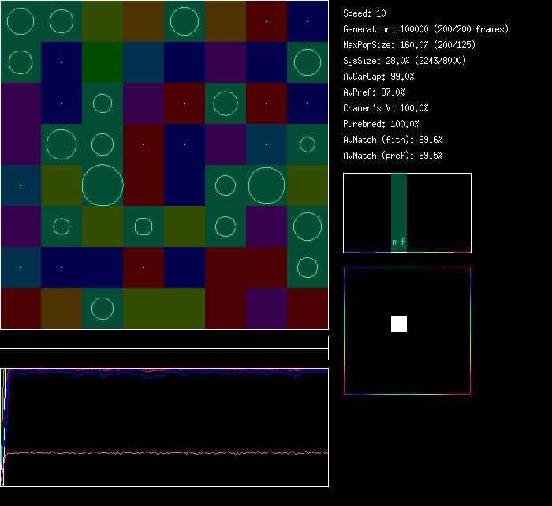Viewport: 552px width, 506px height.
Task: Click the MaxPopSize statistic line
Action: [x=408, y=45]
